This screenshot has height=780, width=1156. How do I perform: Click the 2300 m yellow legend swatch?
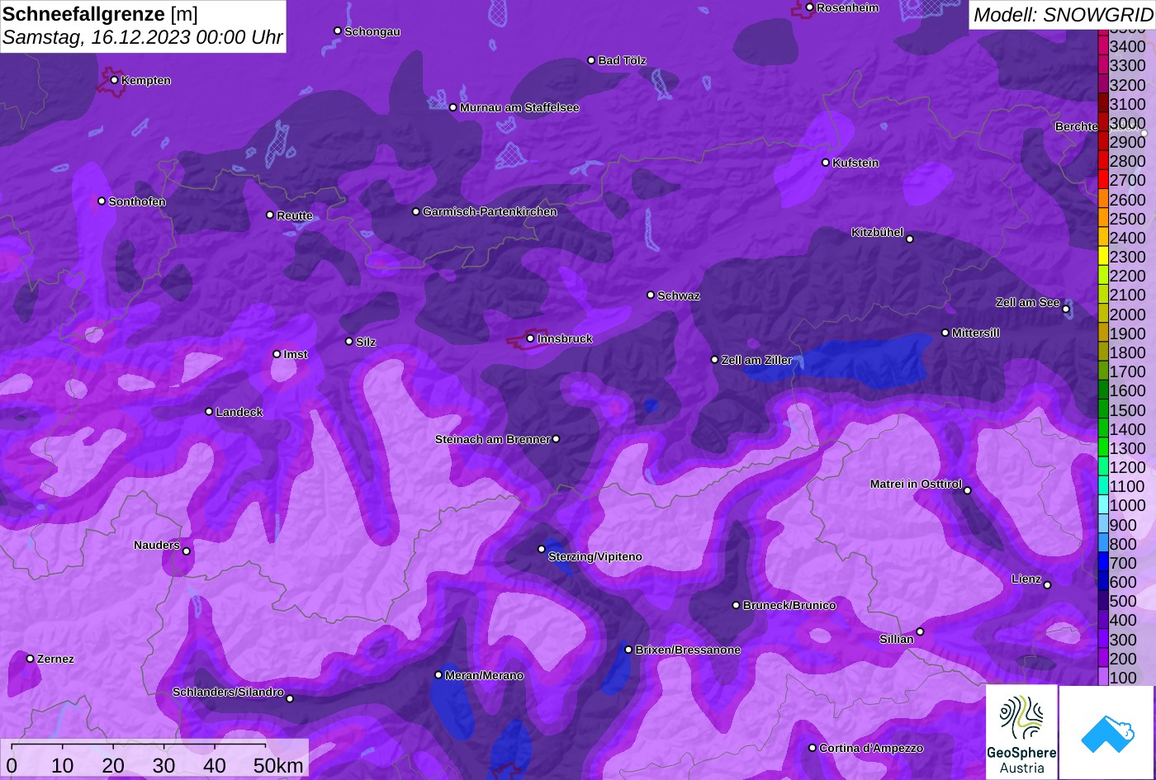pos(1103,256)
